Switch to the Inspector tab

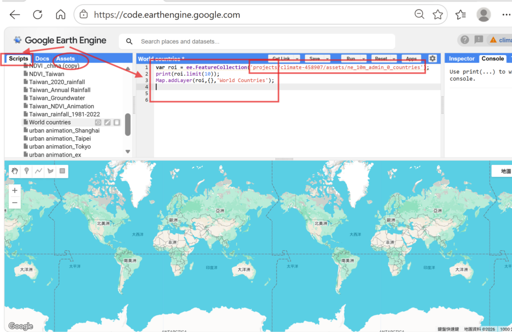[461, 58]
